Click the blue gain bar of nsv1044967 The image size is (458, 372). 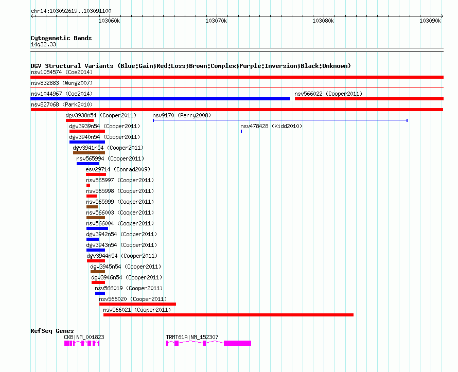(x=161, y=99)
